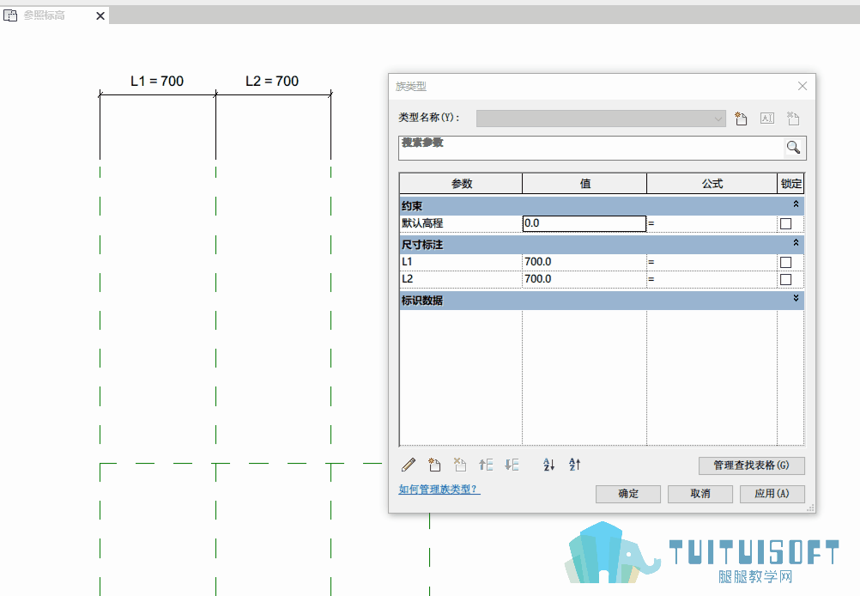Image resolution: width=860 pixels, height=596 pixels.
Task: Click the new family type icon
Action: (741, 118)
